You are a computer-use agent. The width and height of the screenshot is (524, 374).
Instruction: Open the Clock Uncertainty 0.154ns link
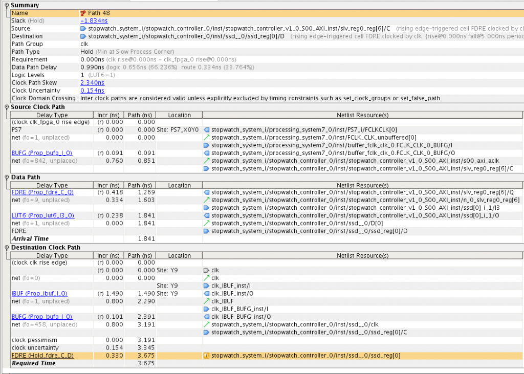tap(92, 91)
